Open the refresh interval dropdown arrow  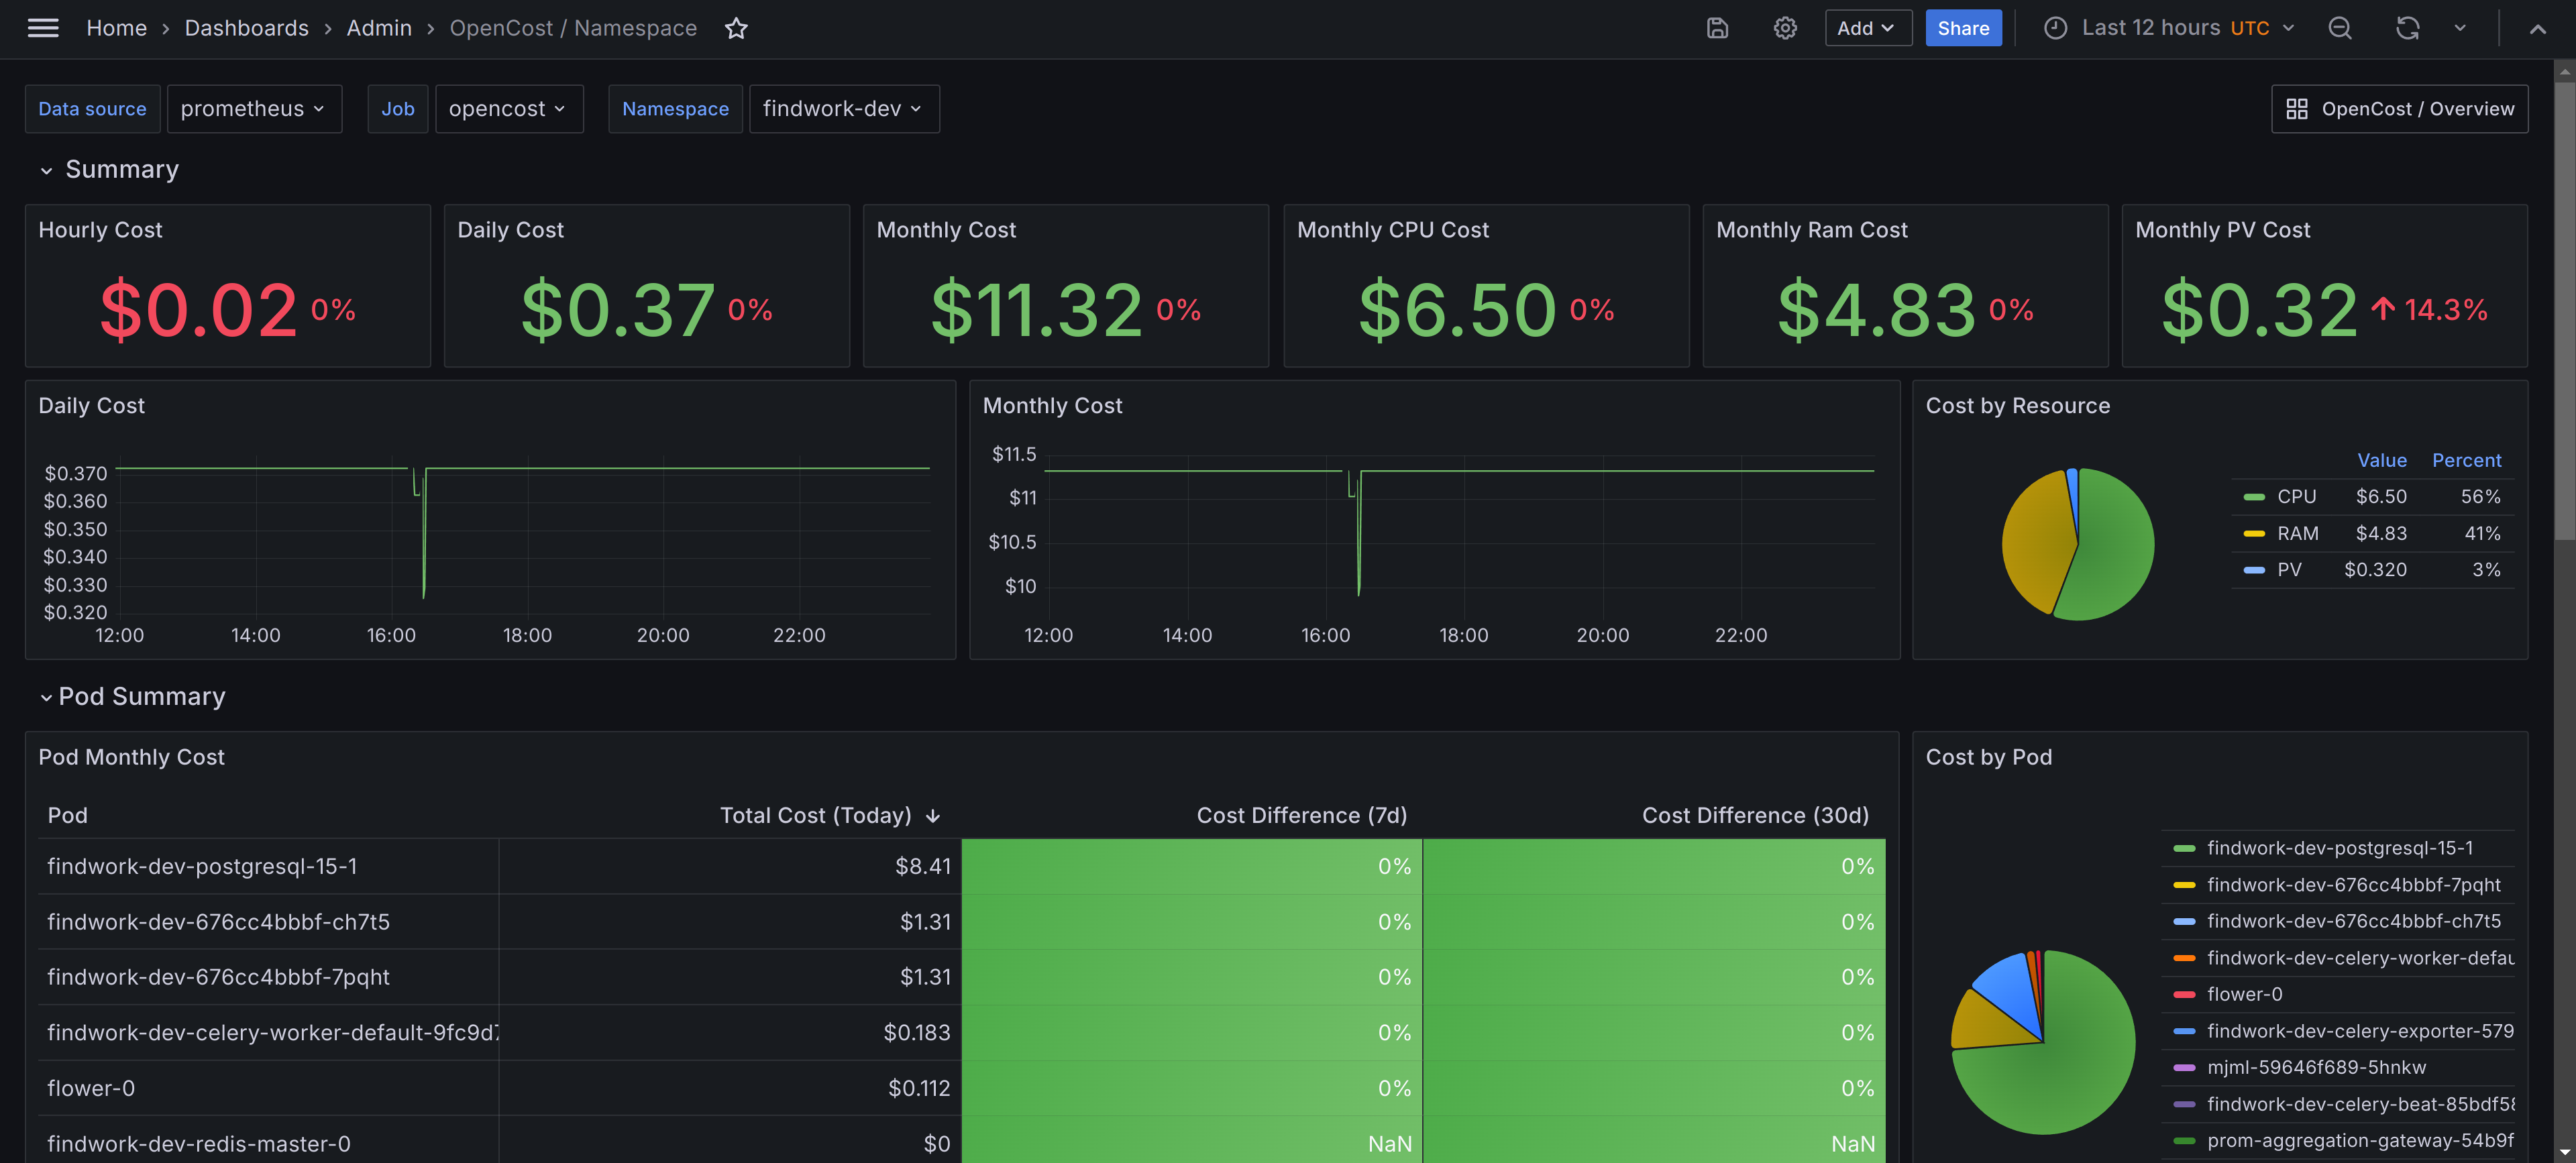click(x=2460, y=28)
